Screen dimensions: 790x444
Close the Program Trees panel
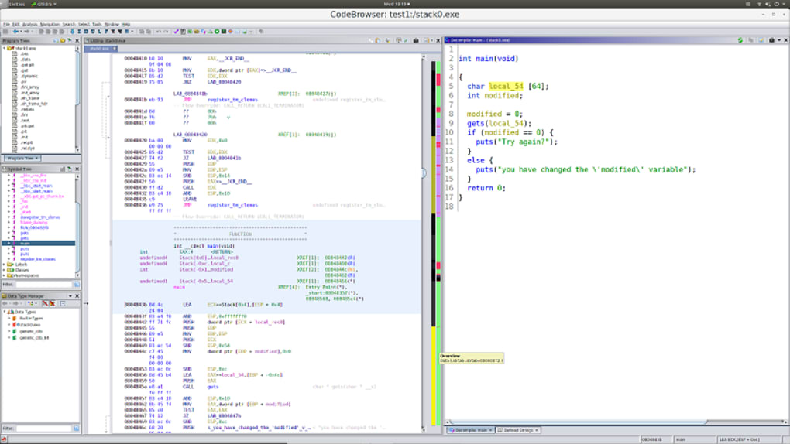[76, 40]
